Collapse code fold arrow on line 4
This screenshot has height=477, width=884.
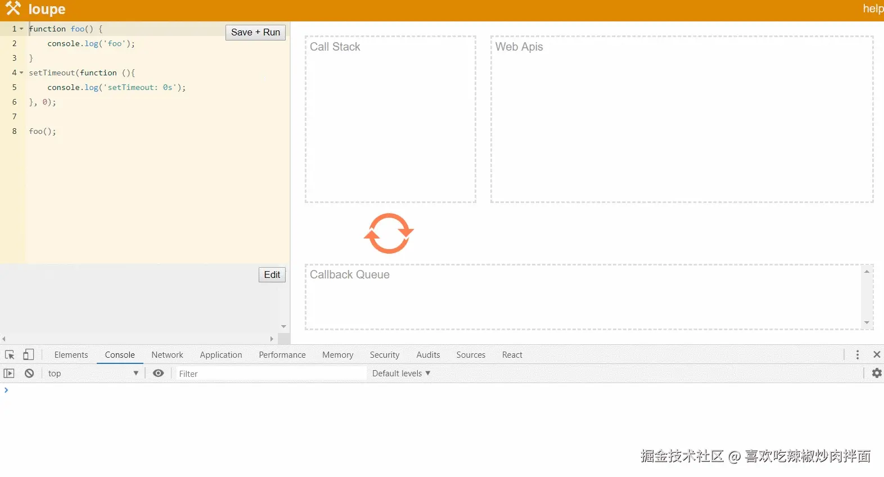point(21,73)
